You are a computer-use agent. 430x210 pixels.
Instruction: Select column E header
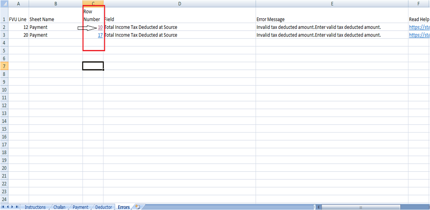pos(332,3)
